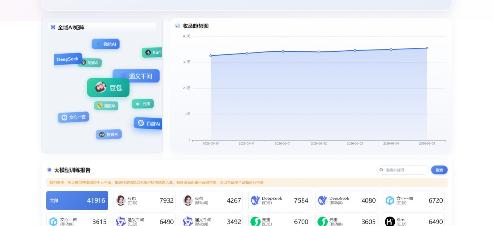Click the 元宝 tag in the matrix
This screenshot has height=226, width=494.
pos(143,104)
